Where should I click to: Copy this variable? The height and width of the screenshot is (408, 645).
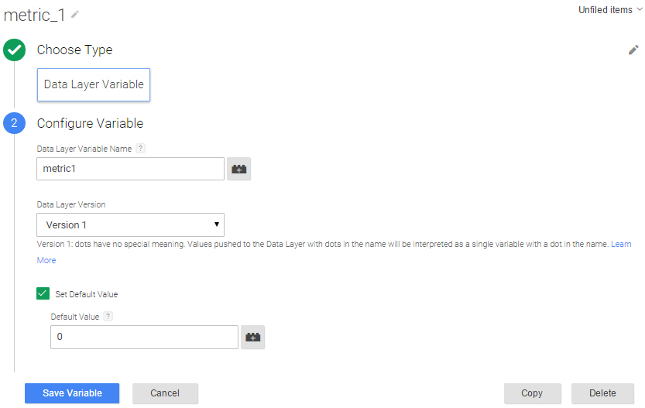tap(532, 393)
